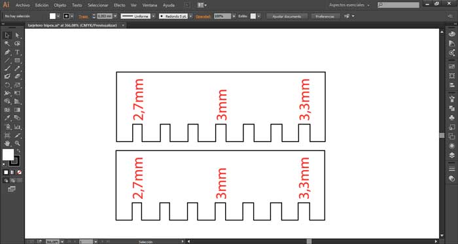Open the Seleccionar menu
Image resolution: width=458 pixels, height=244 pixels.
[98, 5]
